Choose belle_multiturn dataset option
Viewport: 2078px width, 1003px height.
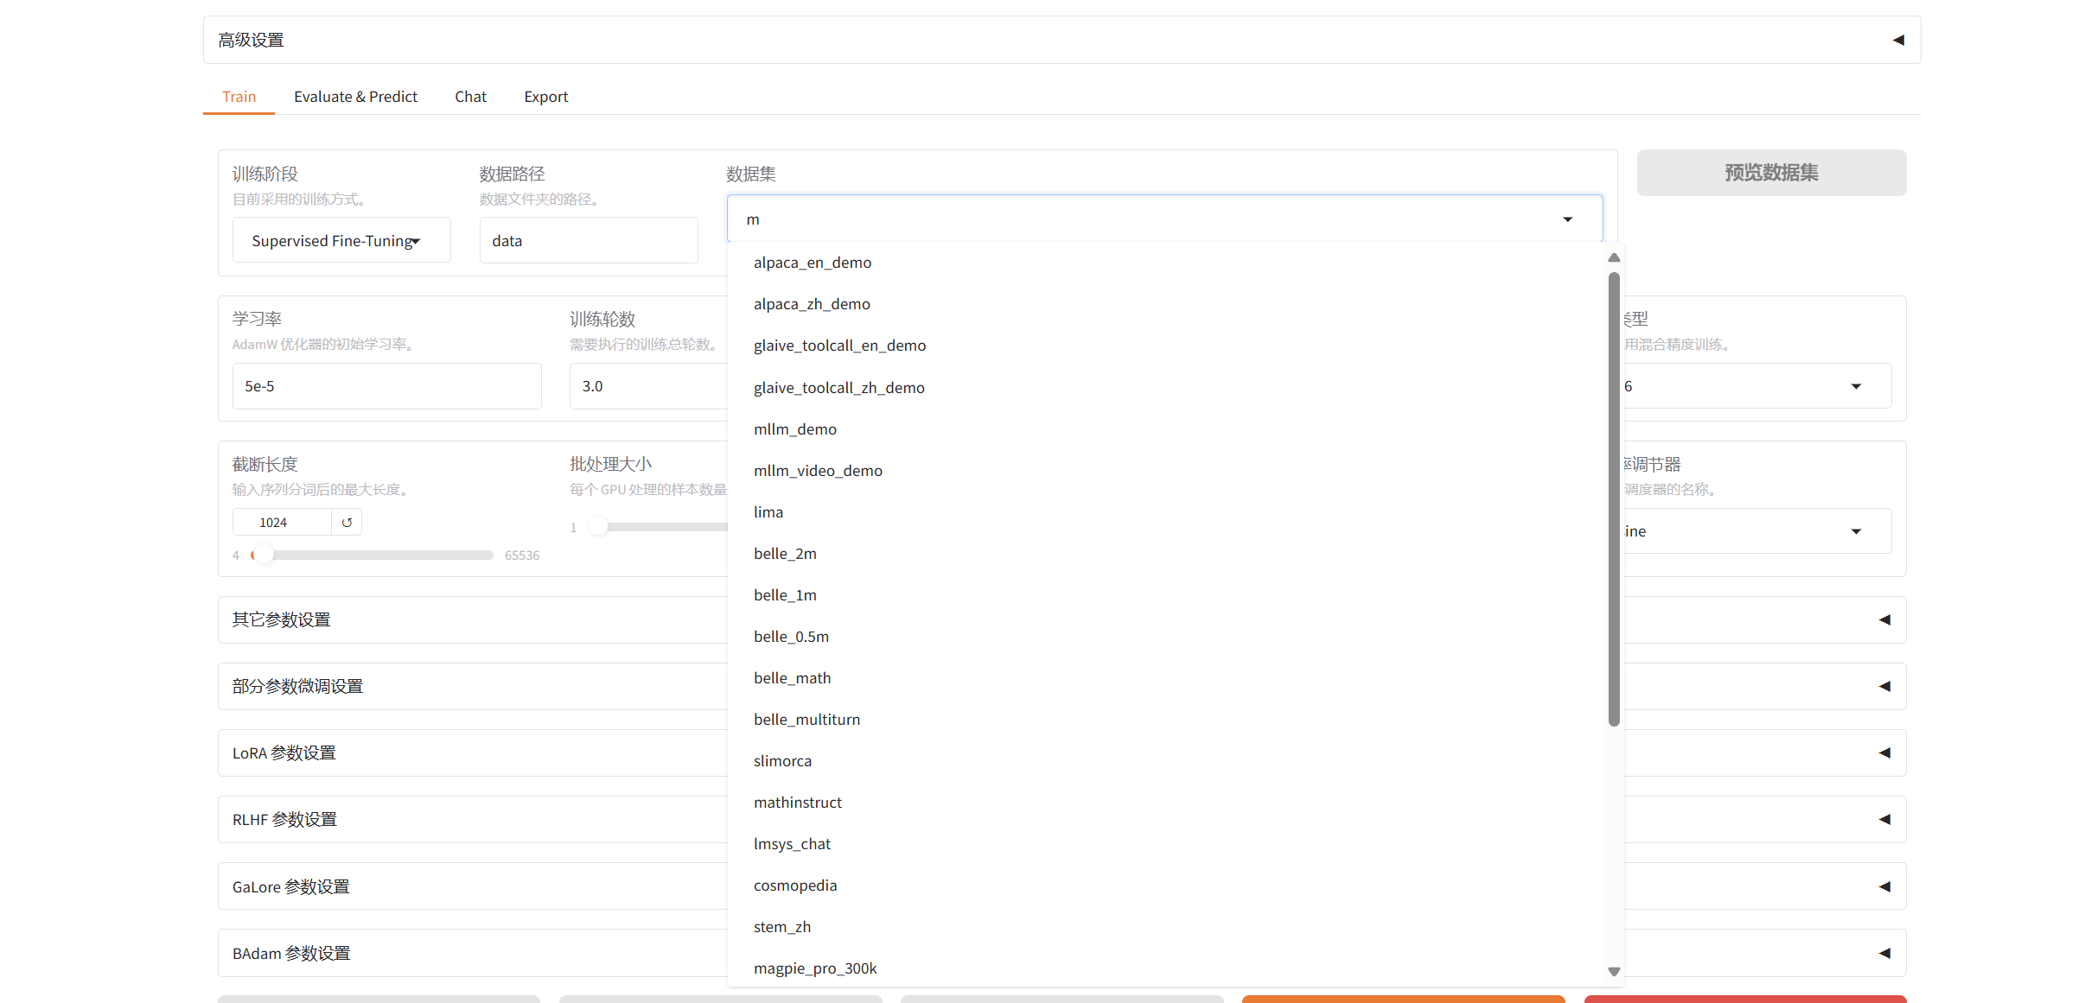(806, 720)
